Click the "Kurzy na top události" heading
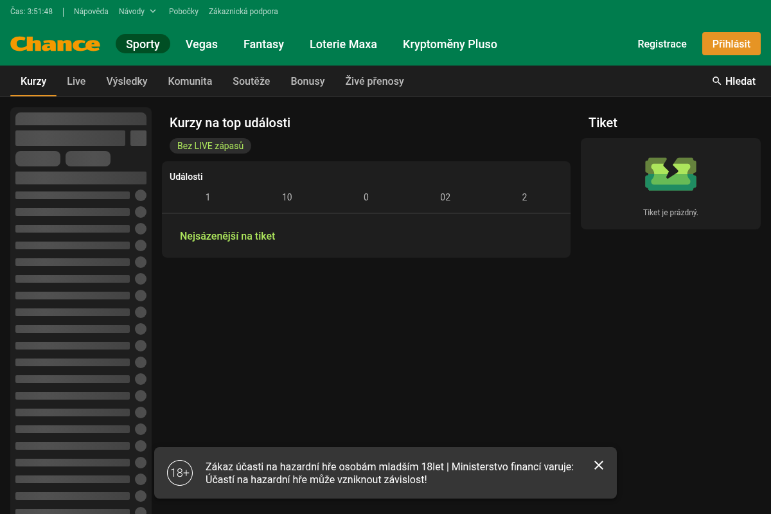Image resolution: width=771 pixels, height=514 pixels. tap(230, 123)
